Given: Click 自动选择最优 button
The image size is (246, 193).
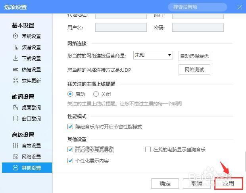Looking at the screenshot, I should pos(194,56).
